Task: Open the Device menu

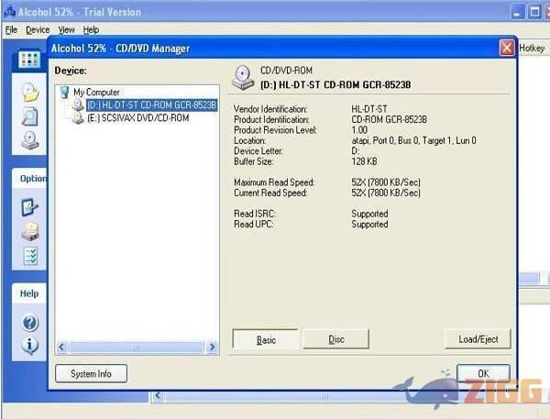Action: pyautogui.click(x=38, y=29)
